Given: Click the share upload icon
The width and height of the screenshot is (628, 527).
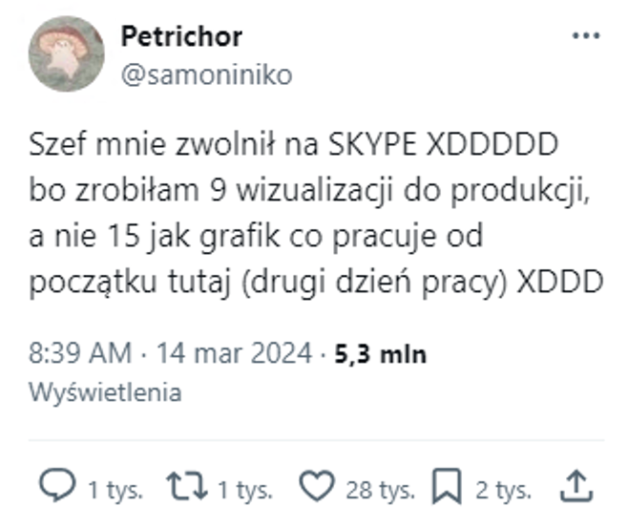Looking at the screenshot, I should click(x=576, y=486).
